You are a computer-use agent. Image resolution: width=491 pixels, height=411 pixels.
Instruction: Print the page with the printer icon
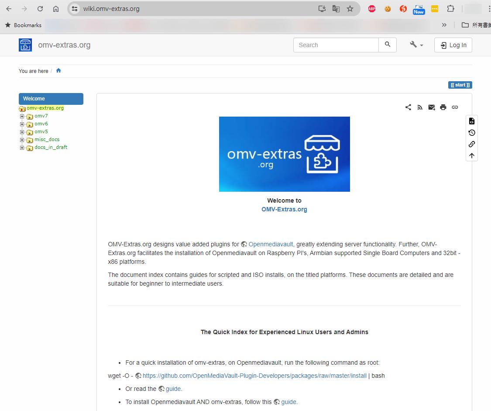[443, 107]
